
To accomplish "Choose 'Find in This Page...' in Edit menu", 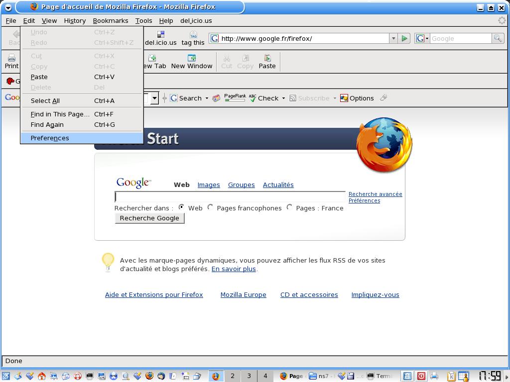I will pyautogui.click(x=82, y=114).
